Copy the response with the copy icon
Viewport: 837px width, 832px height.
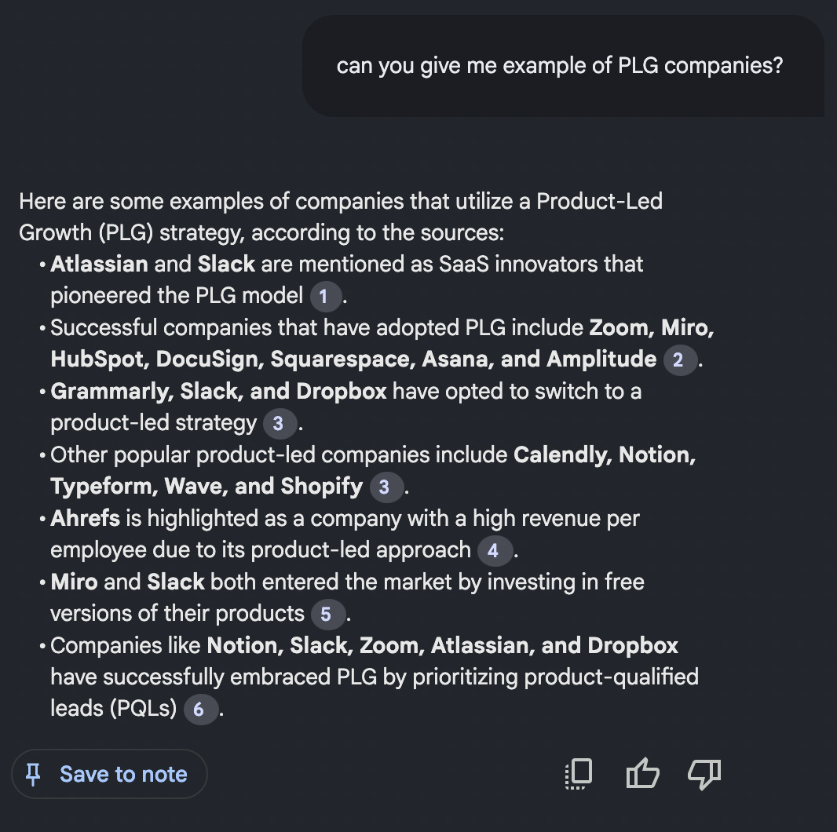tap(579, 775)
